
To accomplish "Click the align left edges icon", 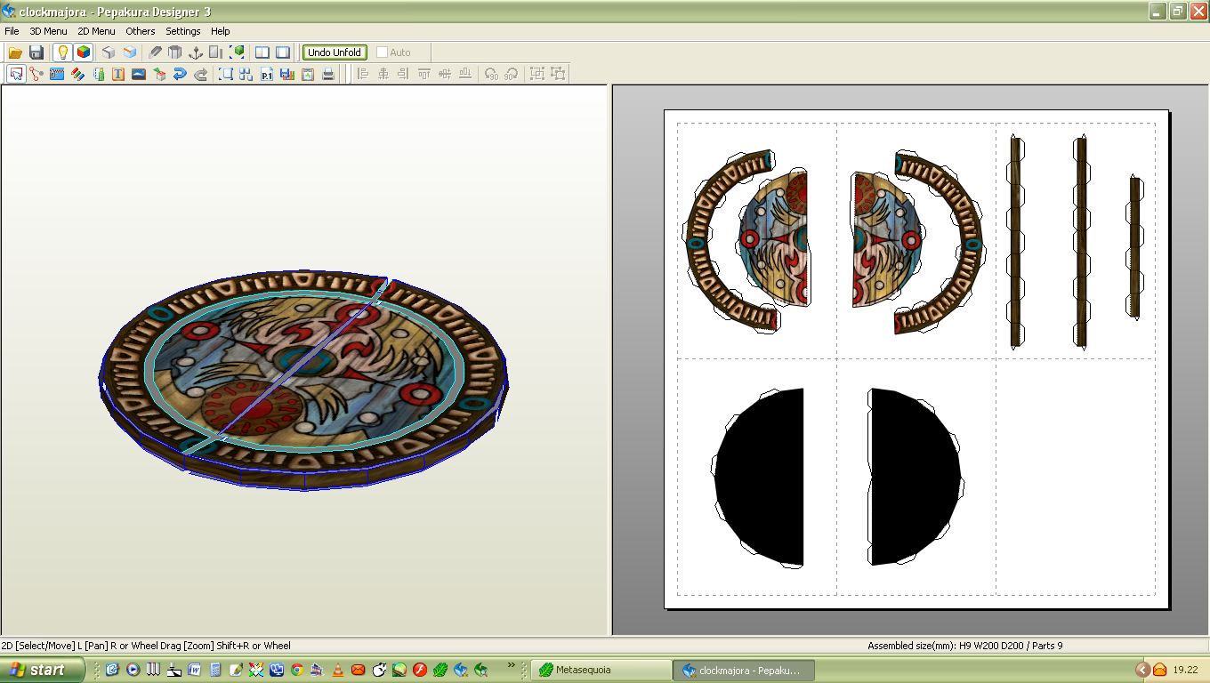I will click(362, 74).
